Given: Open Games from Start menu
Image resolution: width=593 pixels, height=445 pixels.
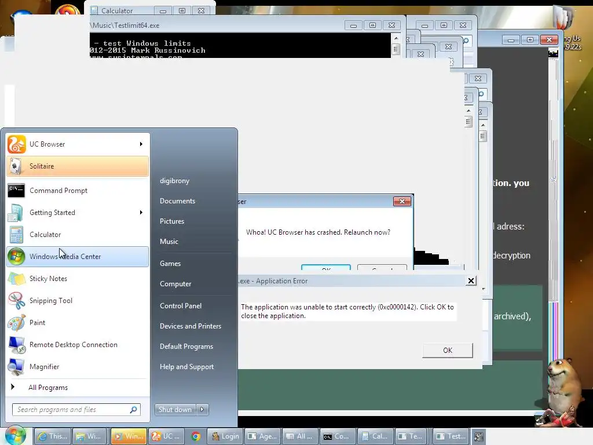Looking at the screenshot, I should click(170, 264).
